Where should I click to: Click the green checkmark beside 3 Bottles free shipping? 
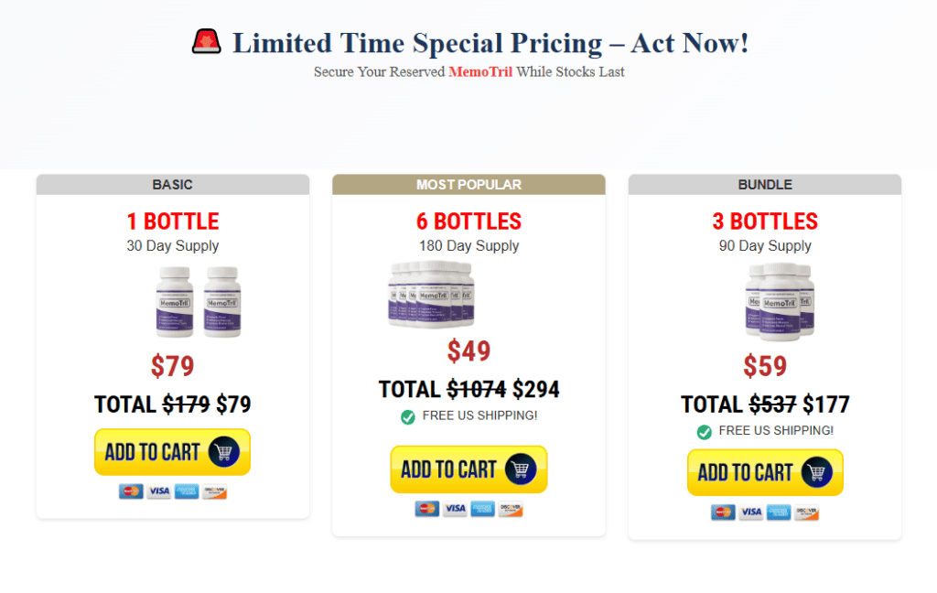point(704,432)
